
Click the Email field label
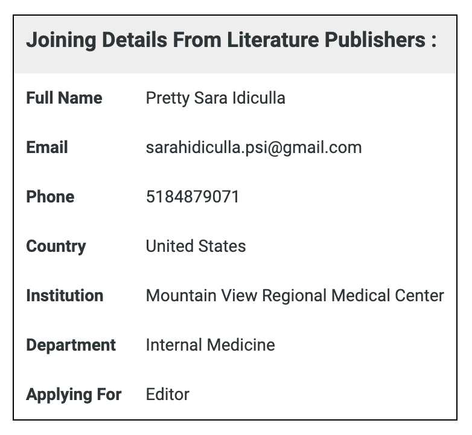click(47, 148)
